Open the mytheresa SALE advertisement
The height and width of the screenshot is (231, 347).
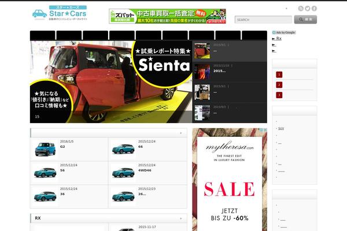click(x=230, y=180)
